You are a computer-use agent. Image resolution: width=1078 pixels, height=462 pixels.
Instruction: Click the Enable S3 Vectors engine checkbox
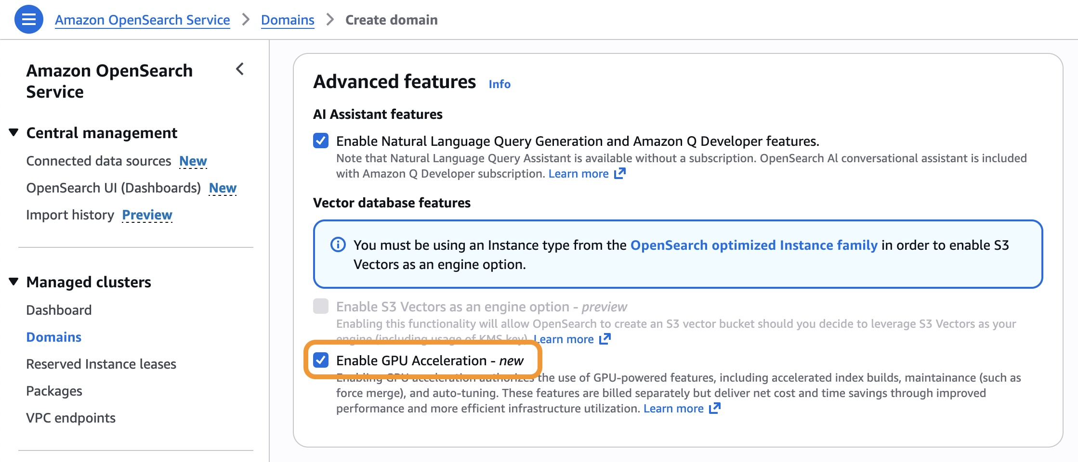tap(321, 307)
